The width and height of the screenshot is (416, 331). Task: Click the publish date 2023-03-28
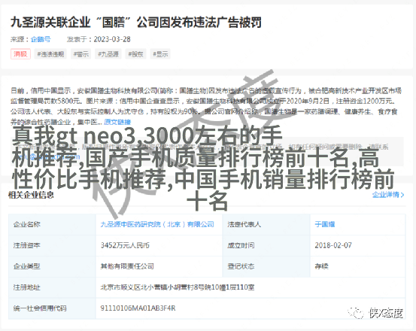click(112, 39)
